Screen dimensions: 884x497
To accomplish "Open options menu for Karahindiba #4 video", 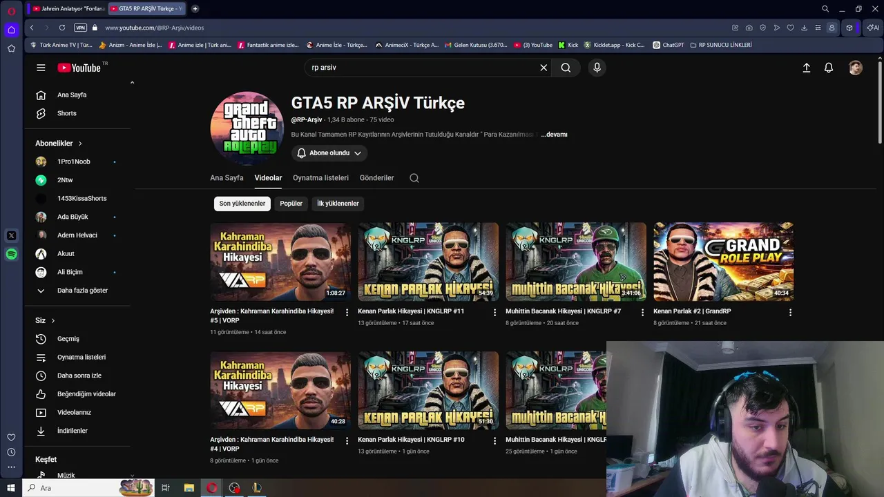I will point(347,441).
